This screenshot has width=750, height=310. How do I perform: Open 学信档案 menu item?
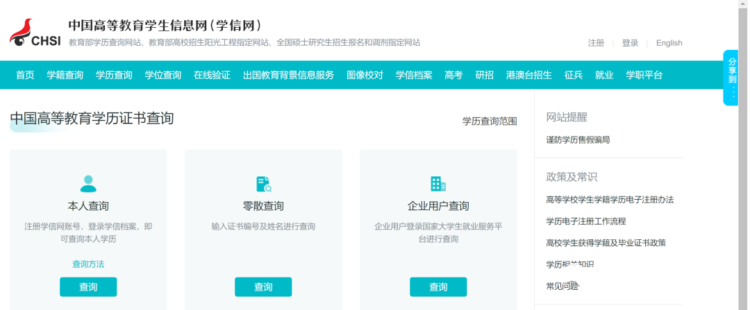coord(414,75)
